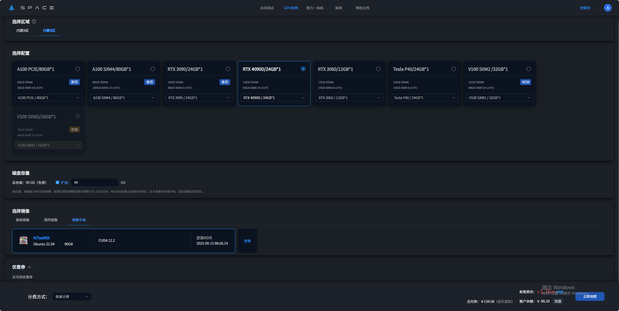
Task: Click the 更换 image button
Action: [x=248, y=240]
